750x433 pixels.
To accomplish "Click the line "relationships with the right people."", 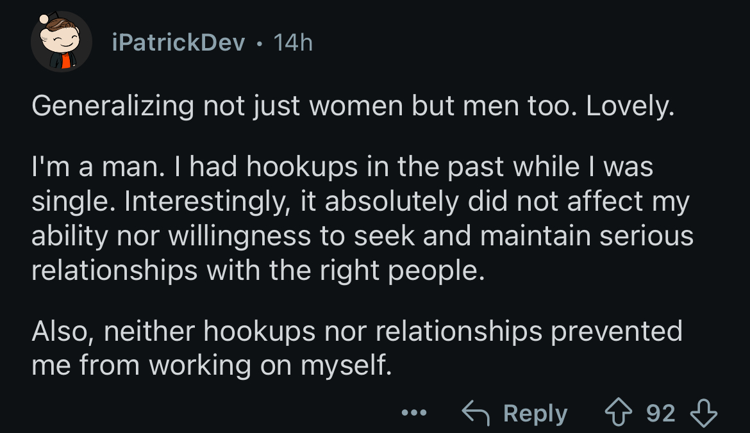I will pyautogui.click(x=258, y=270).
